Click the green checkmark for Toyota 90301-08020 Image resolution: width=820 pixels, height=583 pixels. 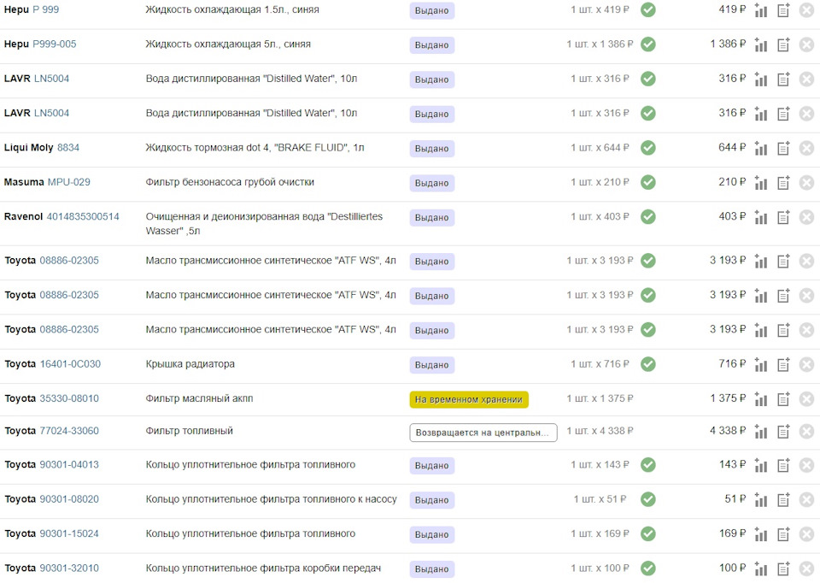pos(648,499)
